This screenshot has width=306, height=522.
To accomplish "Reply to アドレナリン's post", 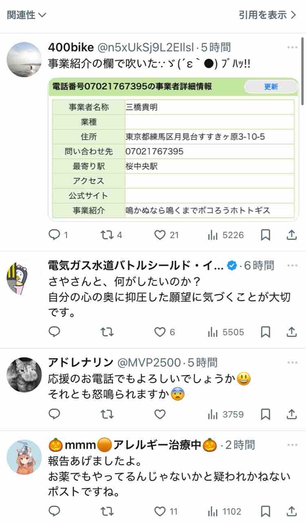I will tap(54, 414).
